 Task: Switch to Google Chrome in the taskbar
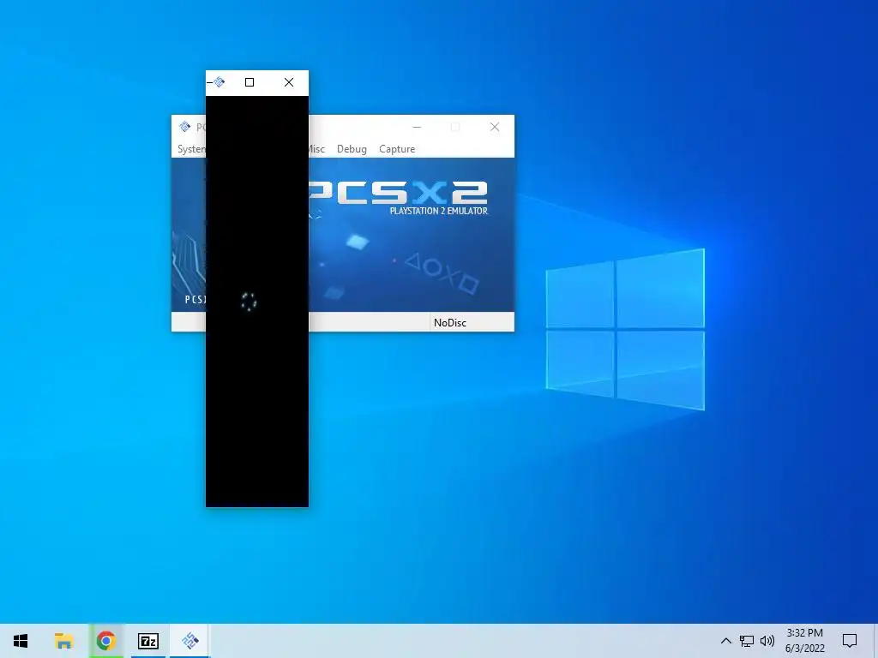(x=105, y=641)
